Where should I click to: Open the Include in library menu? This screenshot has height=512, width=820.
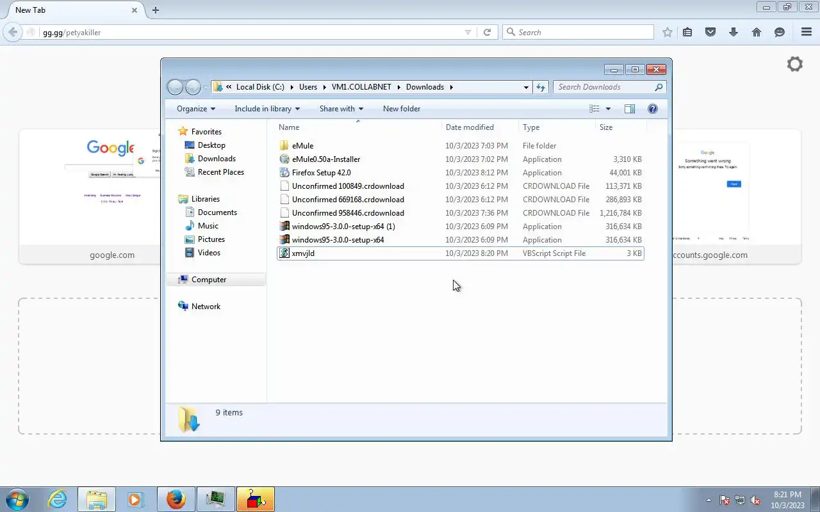click(x=267, y=109)
